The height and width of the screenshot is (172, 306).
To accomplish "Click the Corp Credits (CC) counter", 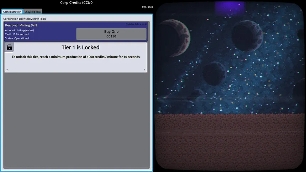I will [76, 3].
